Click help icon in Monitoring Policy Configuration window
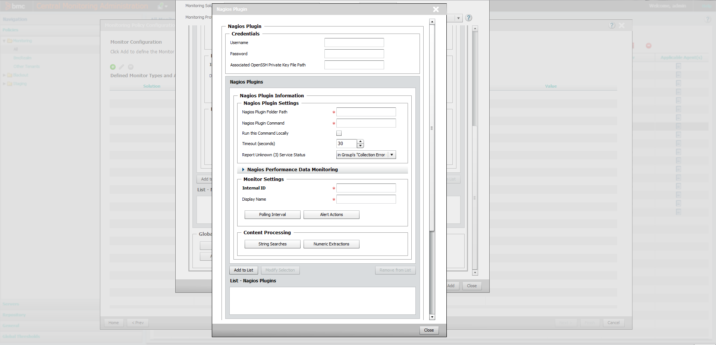Screen dimensions: 716x345 tap(612, 25)
